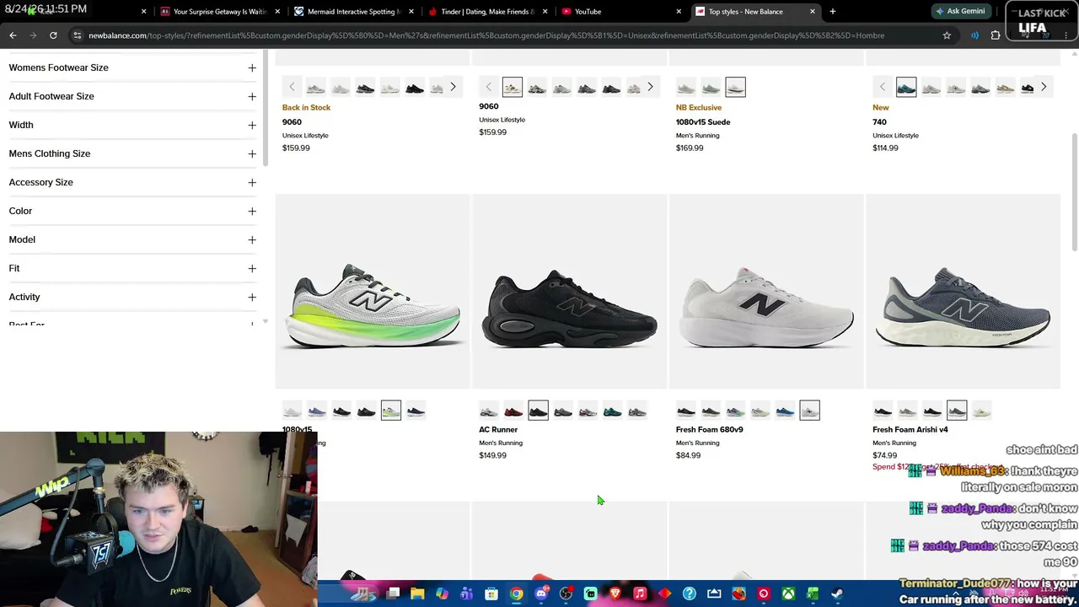Open the Fresh Foam Arishi v4 product link

tap(910, 430)
